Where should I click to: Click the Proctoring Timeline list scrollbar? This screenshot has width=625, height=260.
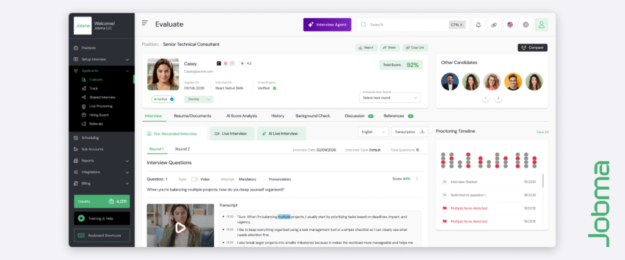[x=543, y=180]
